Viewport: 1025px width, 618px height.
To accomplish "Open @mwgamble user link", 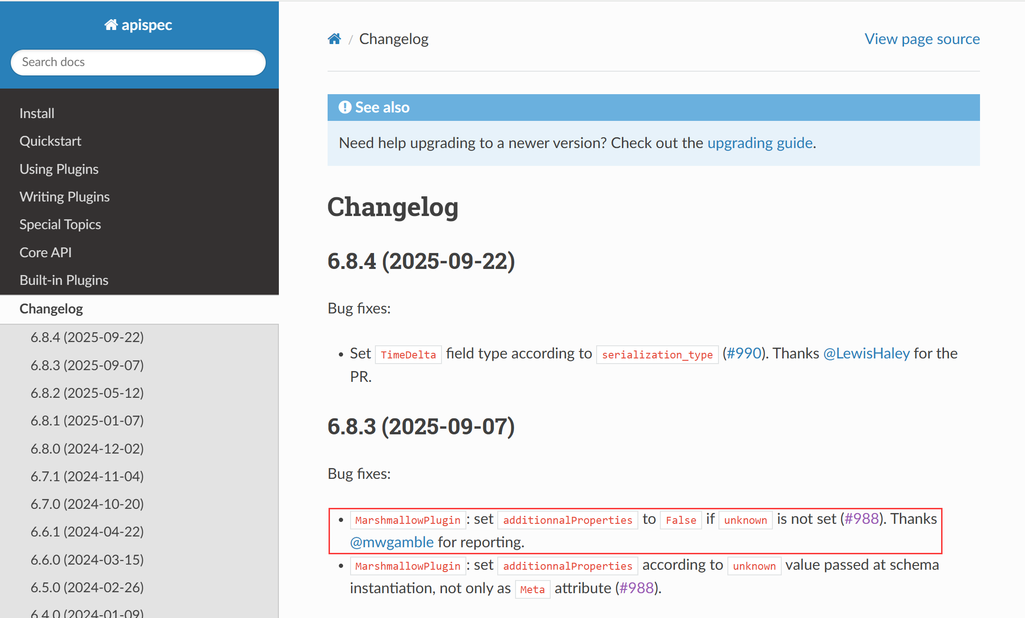I will 392,542.
